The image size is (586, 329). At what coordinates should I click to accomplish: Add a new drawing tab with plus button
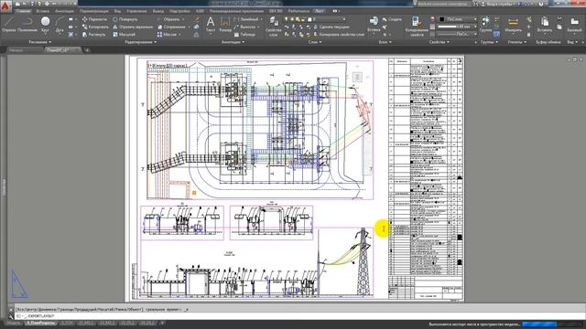coord(87,50)
